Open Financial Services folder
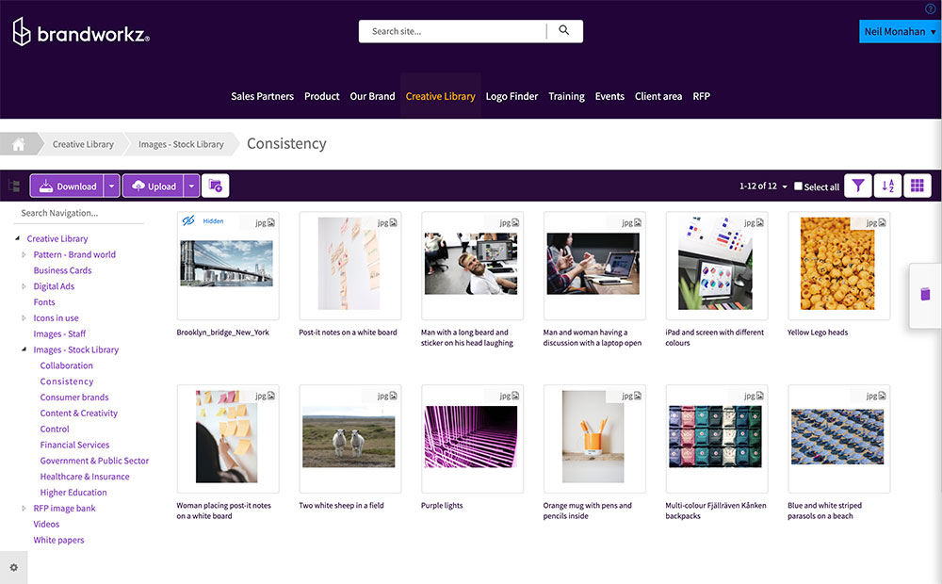Viewport: 942px width, 584px height. point(74,445)
